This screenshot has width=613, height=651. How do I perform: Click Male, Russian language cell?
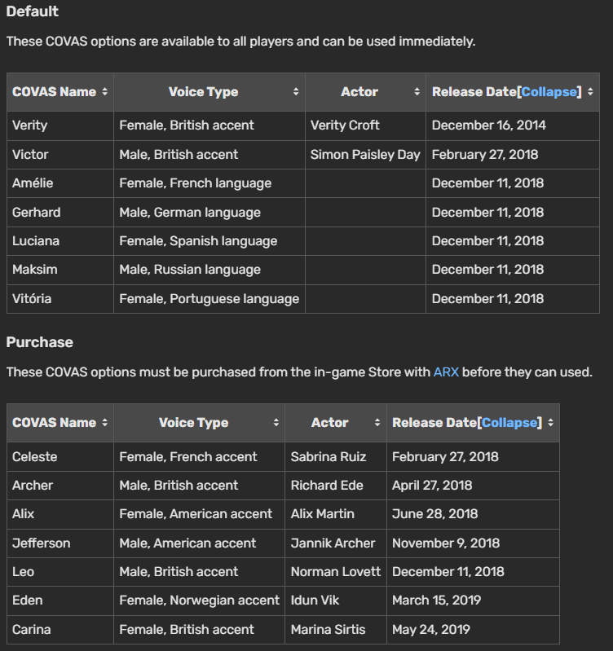point(209,270)
